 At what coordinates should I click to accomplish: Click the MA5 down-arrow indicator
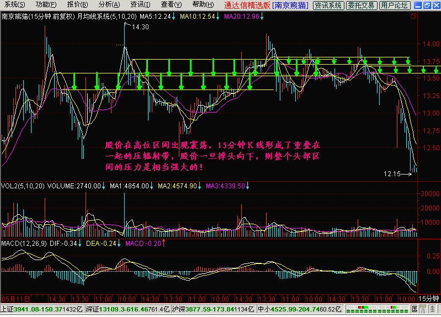tap(174, 16)
